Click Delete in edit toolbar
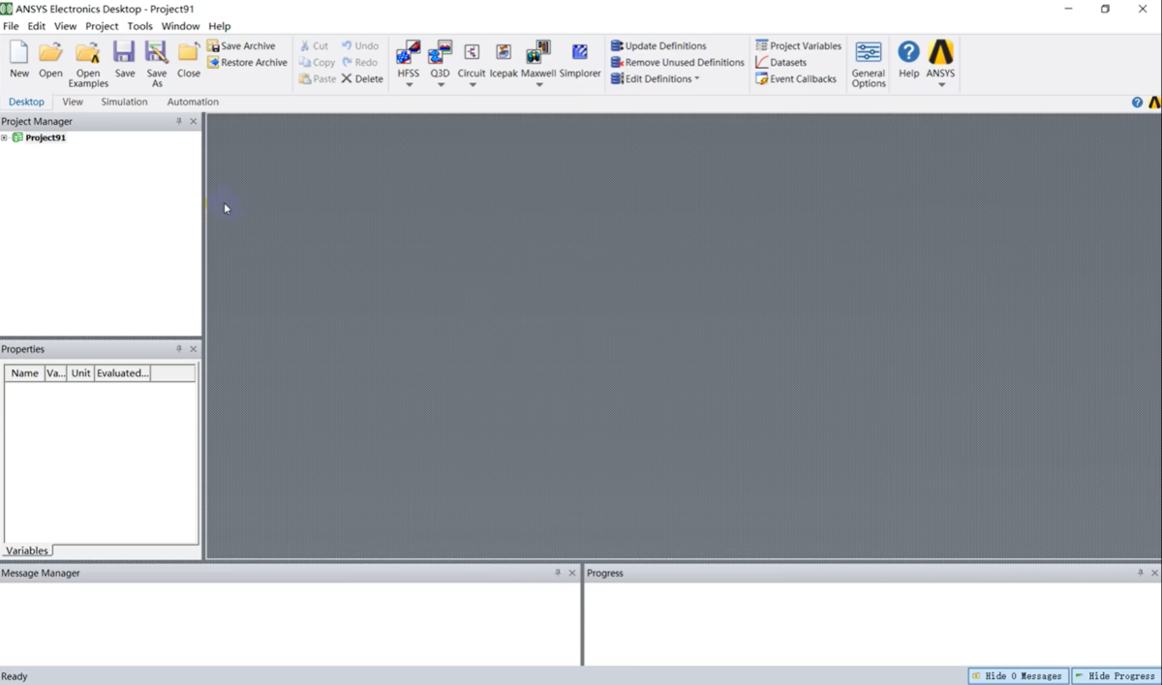 362,78
